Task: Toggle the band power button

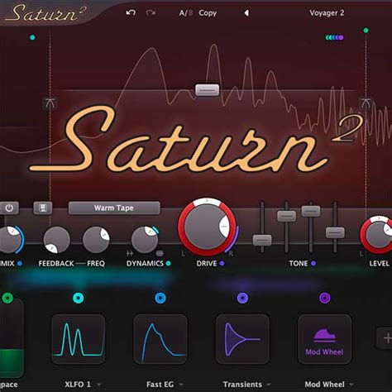Action: [x=9, y=208]
